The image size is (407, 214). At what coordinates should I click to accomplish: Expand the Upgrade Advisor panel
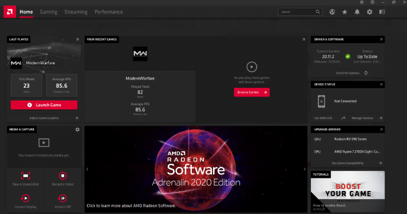click(381, 130)
